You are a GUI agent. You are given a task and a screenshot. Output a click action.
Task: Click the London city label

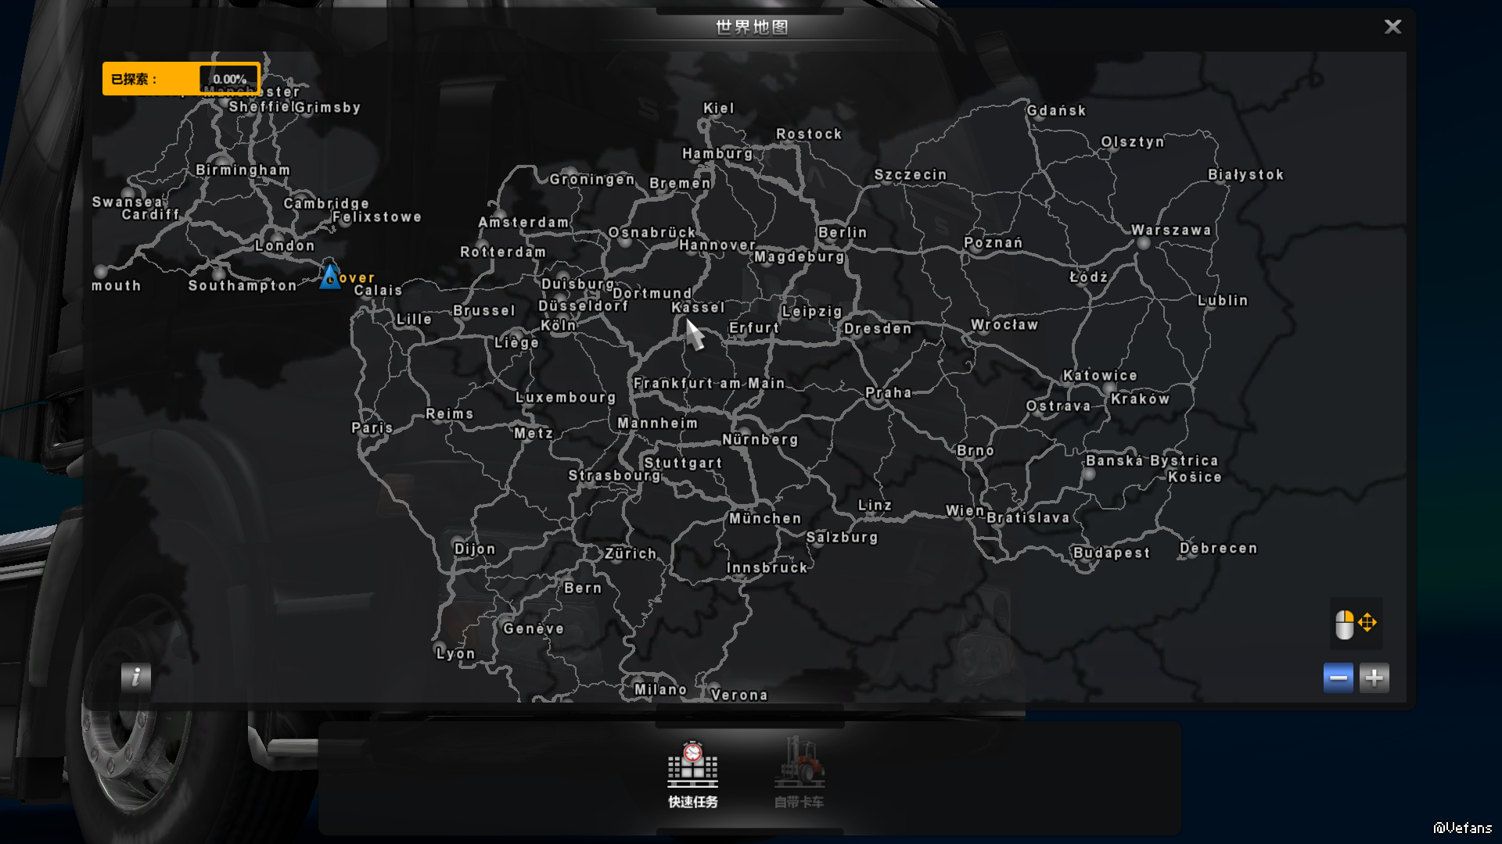[x=284, y=245]
